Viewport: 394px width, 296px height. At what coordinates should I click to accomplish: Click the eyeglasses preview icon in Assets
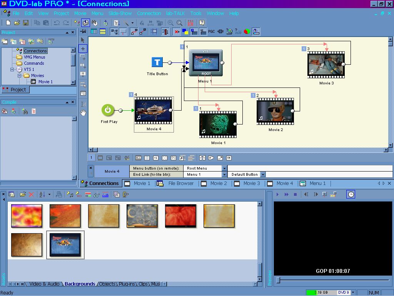click(97, 194)
